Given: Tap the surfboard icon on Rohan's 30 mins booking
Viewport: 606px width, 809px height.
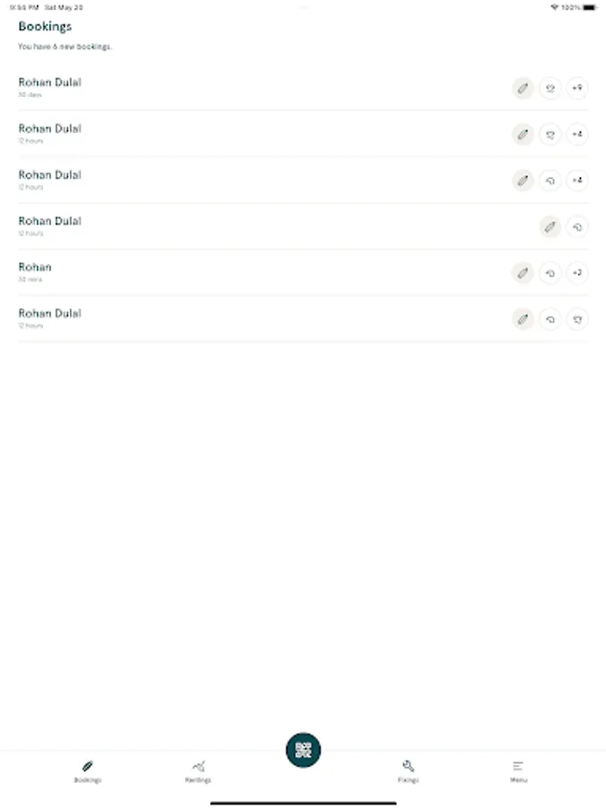Looking at the screenshot, I should click(x=523, y=272).
